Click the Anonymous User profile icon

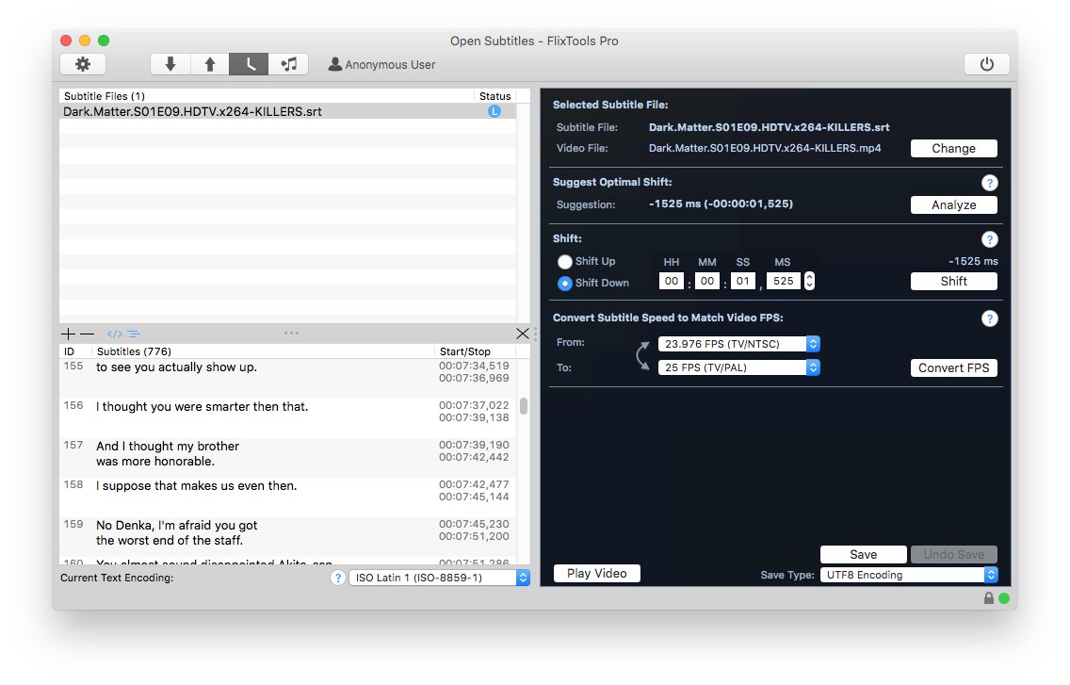click(334, 64)
